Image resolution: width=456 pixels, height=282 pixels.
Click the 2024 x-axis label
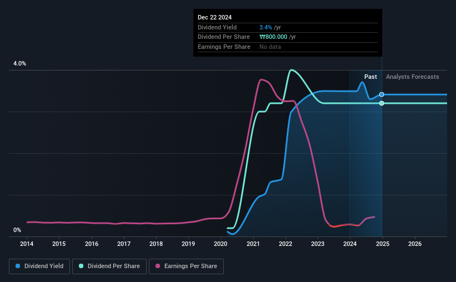click(x=350, y=244)
